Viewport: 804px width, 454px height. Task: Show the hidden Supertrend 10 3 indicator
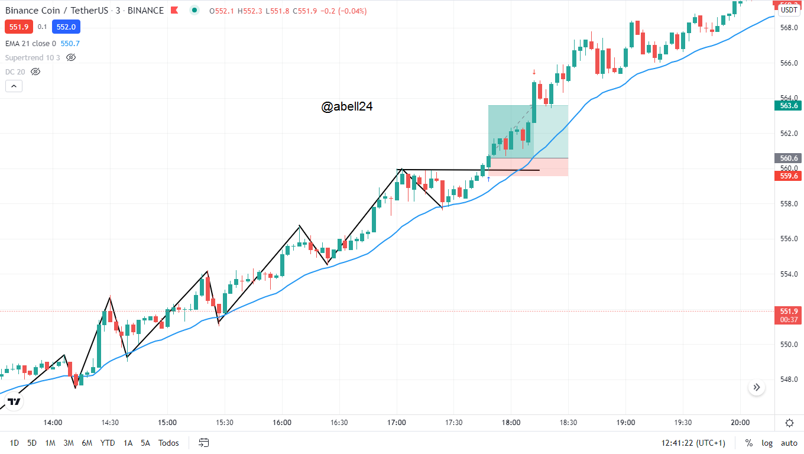tap(71, 57)
